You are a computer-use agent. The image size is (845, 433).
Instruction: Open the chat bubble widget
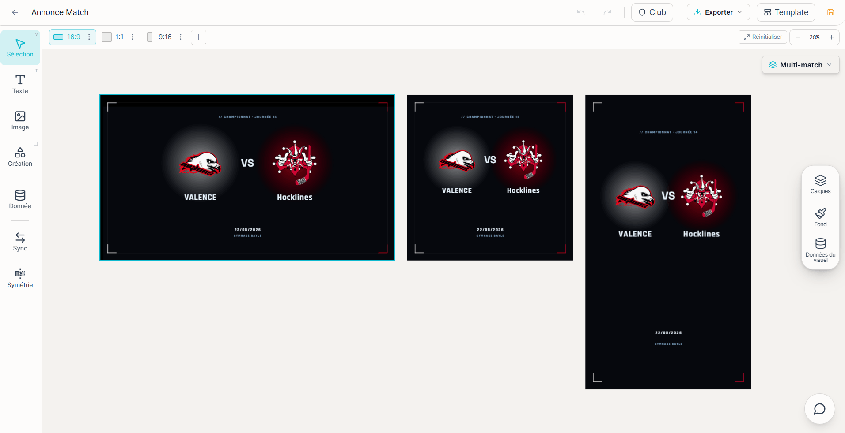pyautogui.click(x=819, y=409)
